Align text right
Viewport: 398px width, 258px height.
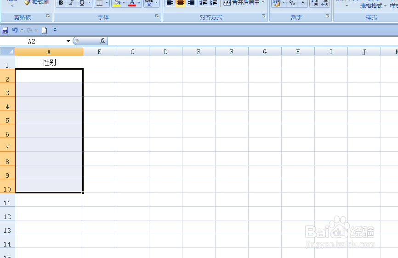coord(191,3)
